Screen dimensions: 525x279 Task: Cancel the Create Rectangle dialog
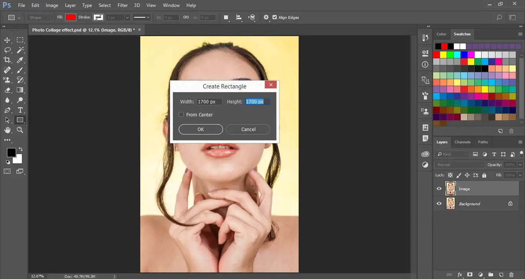coord(248,129)
